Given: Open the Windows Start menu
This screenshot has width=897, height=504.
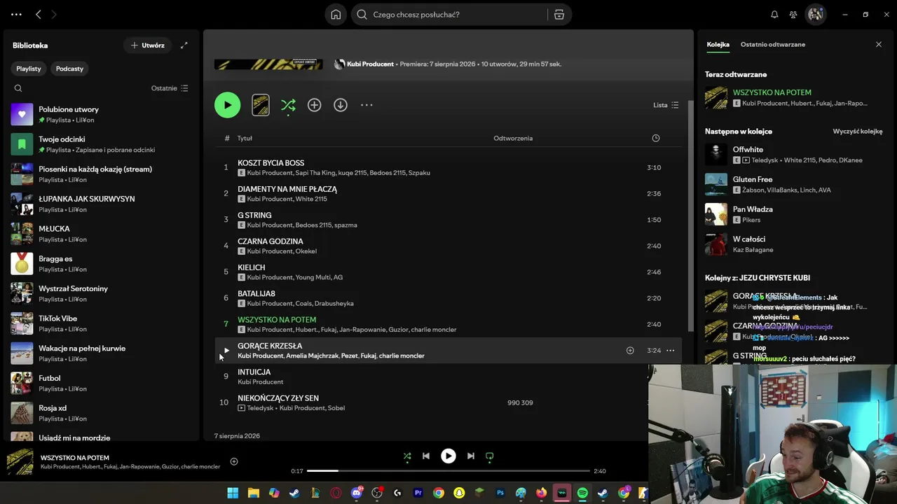Looking at the screenshot, I should coord(233,493).
